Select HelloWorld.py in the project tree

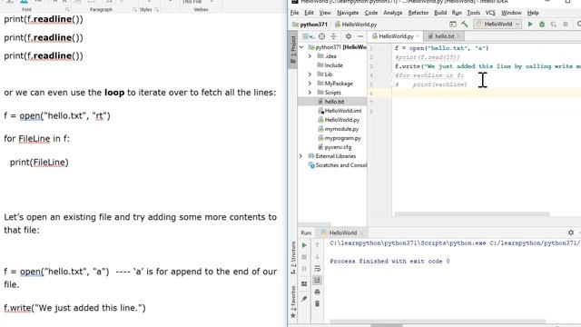point(342,120)
